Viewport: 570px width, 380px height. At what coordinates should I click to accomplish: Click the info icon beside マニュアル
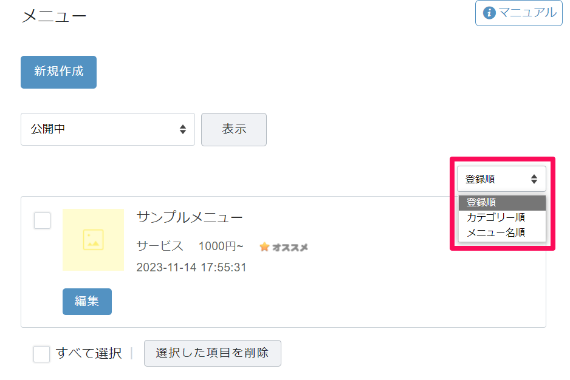coord(489,13)
